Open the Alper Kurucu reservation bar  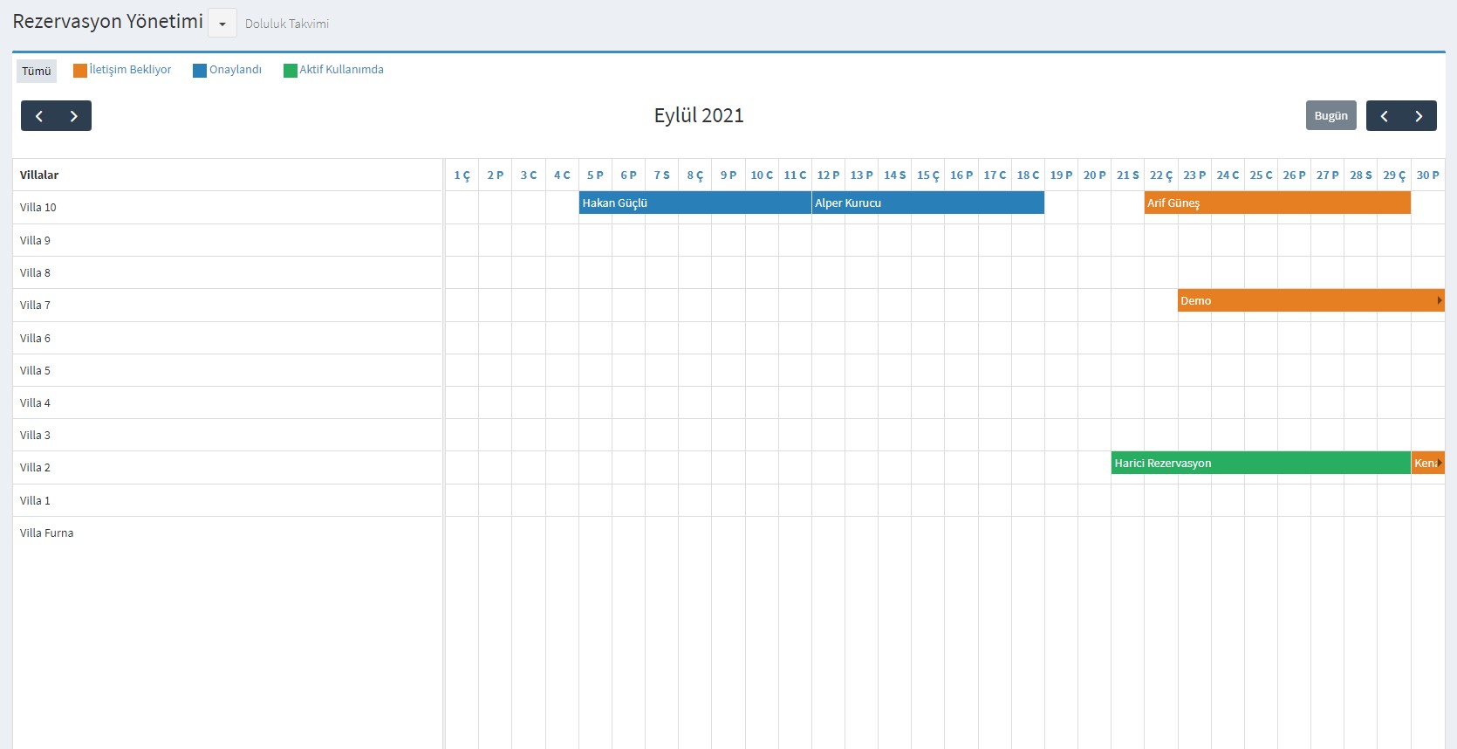(x=927, y=203)
